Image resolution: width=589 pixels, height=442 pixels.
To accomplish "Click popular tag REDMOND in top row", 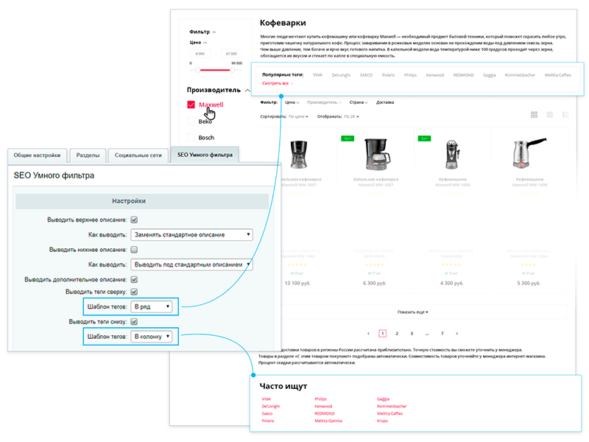I will point(464,75).
